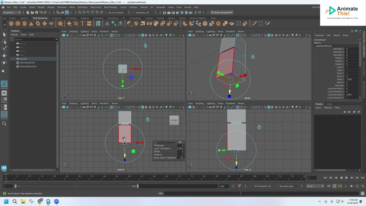This screenshot has width=366, height=206.
Task: Activate the Move tool in the toolbox
Action: click(x=4, y=56)
